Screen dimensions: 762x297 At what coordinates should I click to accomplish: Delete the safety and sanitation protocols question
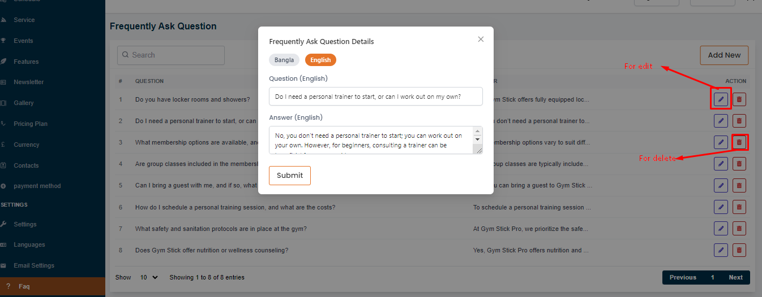739,229
